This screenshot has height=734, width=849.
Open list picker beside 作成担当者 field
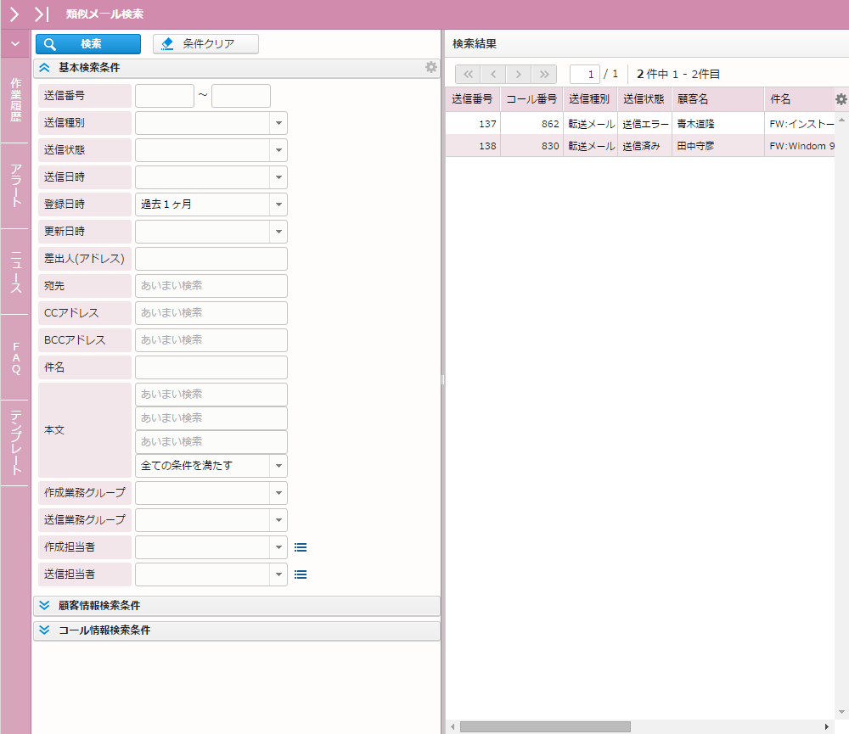click(300, 547)
